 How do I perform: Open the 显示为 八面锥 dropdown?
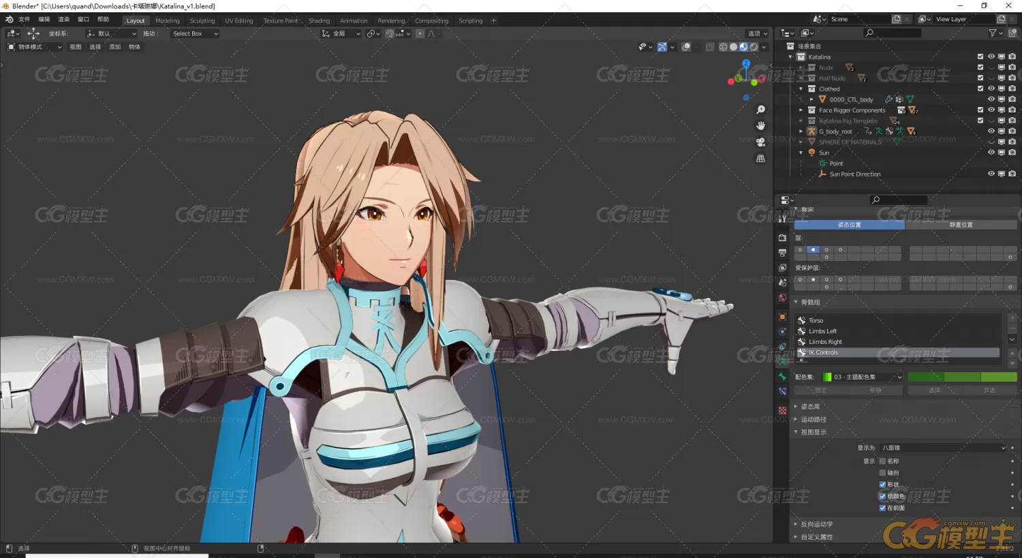(943, 448)
